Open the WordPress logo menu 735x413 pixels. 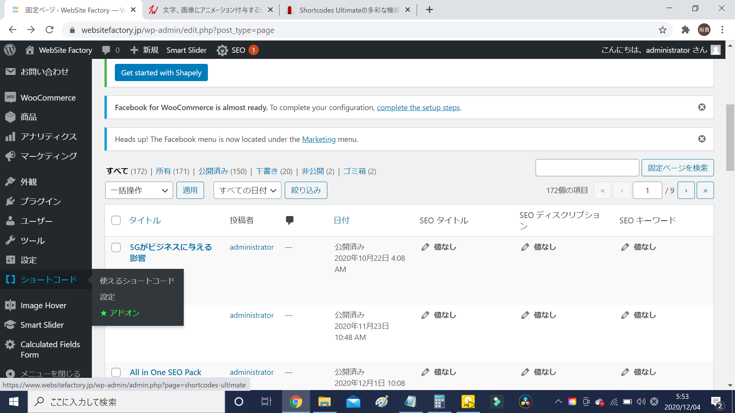[x=10, y=50]
